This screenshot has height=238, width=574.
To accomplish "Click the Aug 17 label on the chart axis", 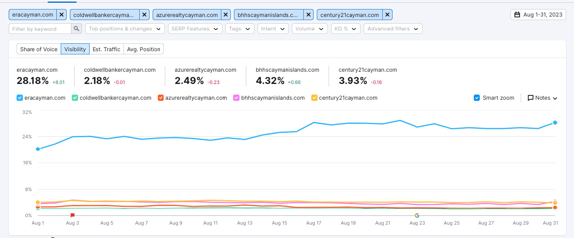I will tap(314, 223).
